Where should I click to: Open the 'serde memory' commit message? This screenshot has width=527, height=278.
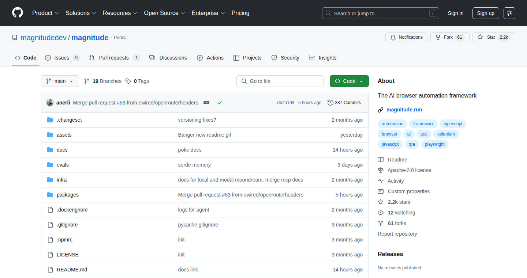point(194,165)
